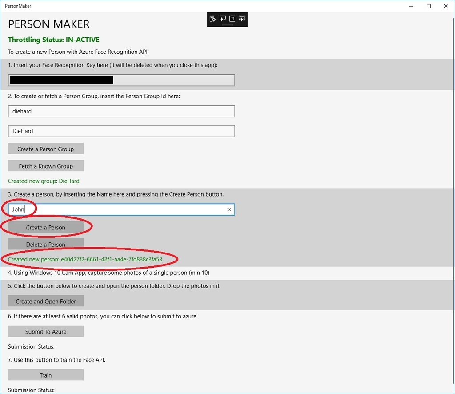Click the 'Created new person' ID message
455x394 pixels.
click(x=85, y=259)
